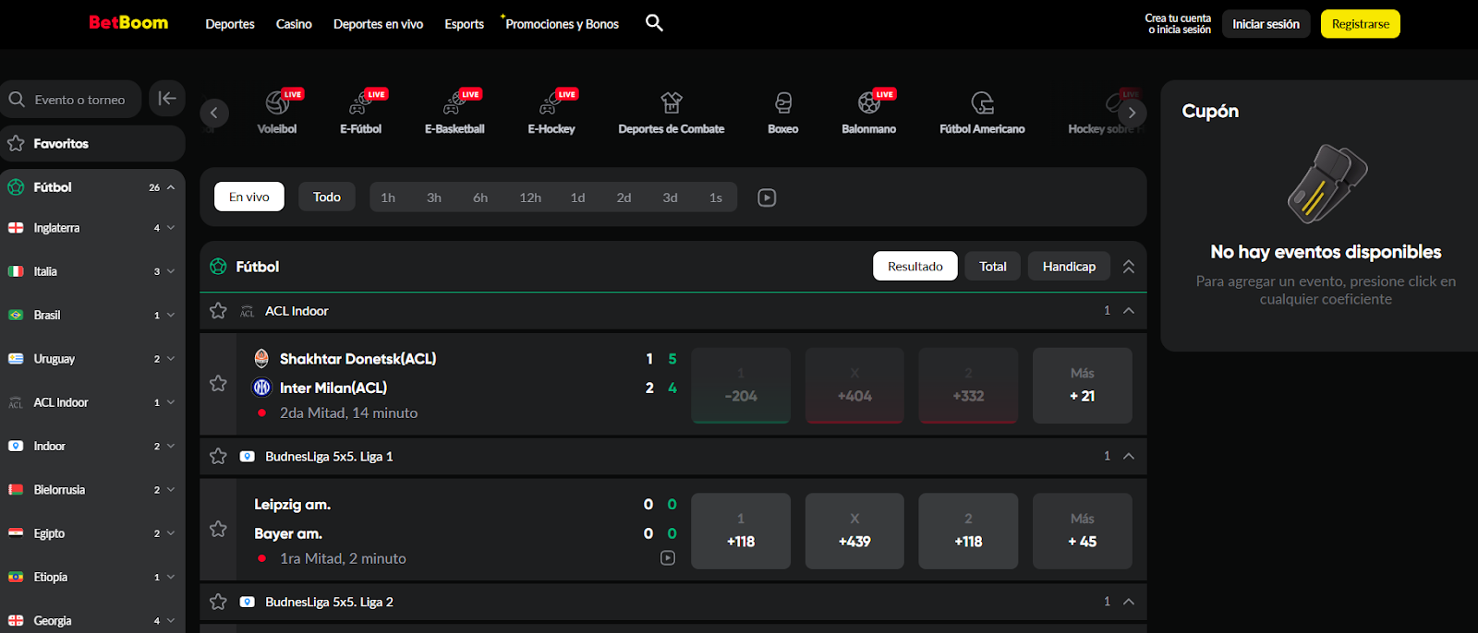Favorite the ACL Indoor league star
1478x633 pixels.
[218, 311]
